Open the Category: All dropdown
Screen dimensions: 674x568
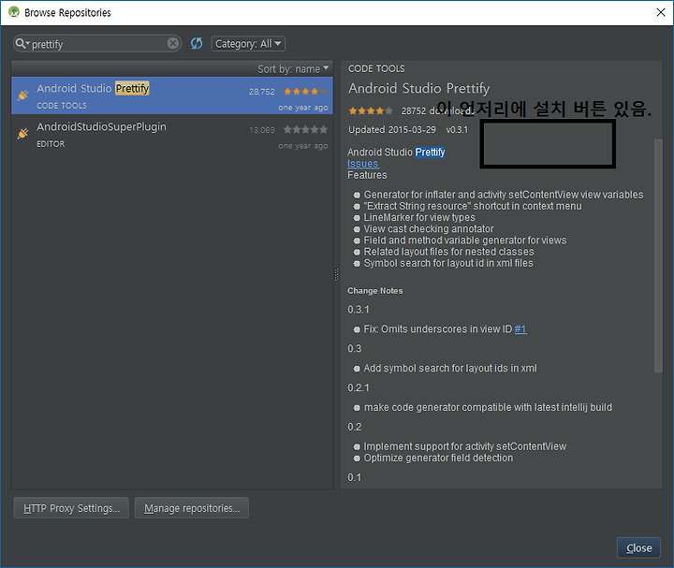coord(248,44)
